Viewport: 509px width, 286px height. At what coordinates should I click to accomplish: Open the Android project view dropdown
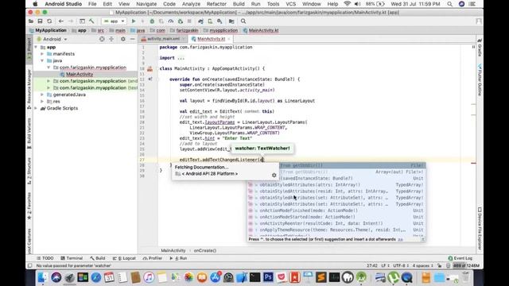click(52, 39)
